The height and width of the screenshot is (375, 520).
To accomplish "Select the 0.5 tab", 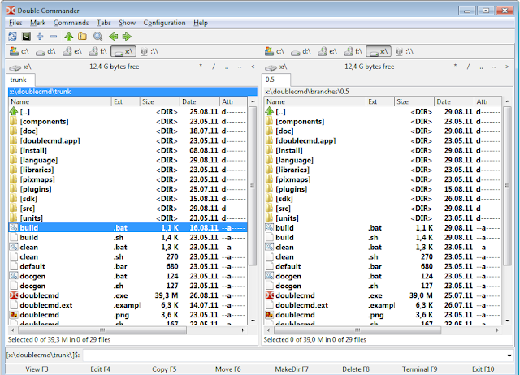I will click(x=276, y=80).
